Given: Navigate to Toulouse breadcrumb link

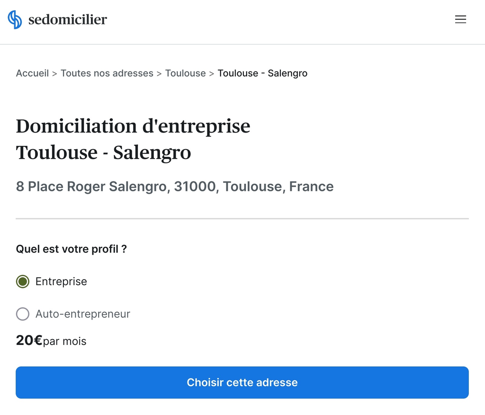Looking at the screenshot, I should pyautogui.click(x=185, y=73).
